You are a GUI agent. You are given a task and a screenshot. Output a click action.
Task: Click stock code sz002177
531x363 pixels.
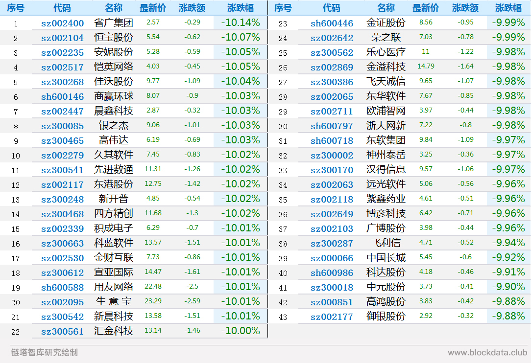tap(332, 317)
